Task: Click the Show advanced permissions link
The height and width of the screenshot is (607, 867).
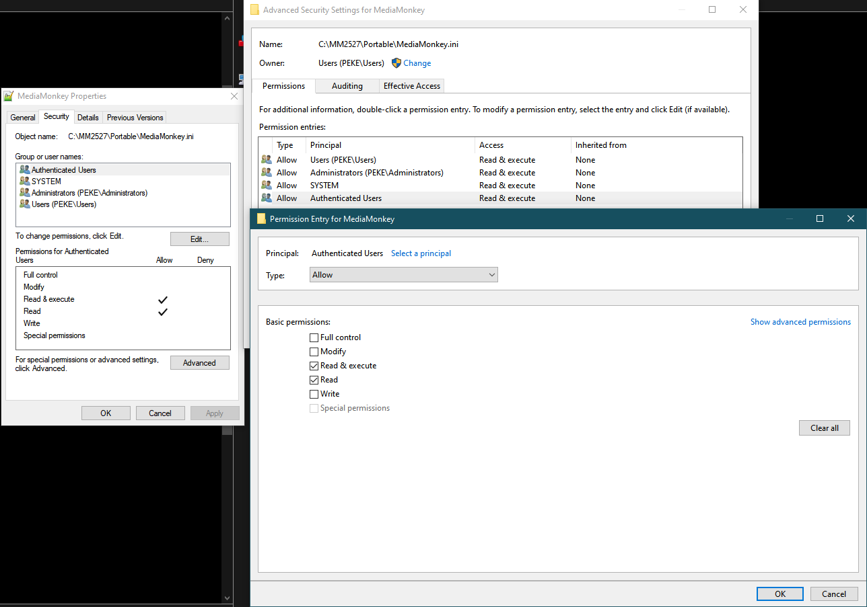Action: [x=800, y=322]
